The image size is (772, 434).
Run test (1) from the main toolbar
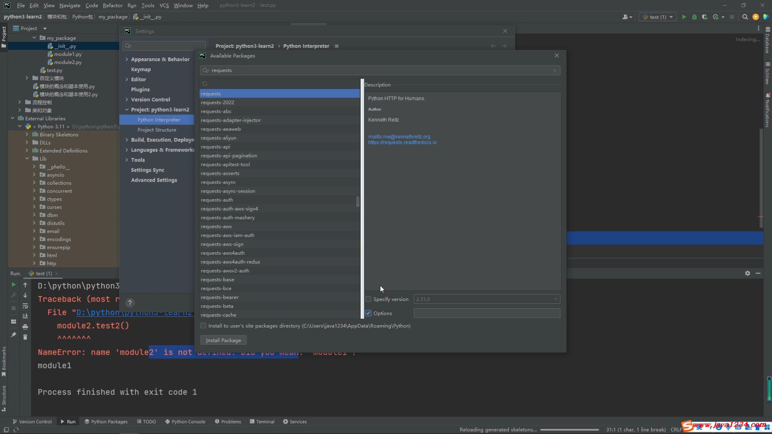click(x=684, y=17)
